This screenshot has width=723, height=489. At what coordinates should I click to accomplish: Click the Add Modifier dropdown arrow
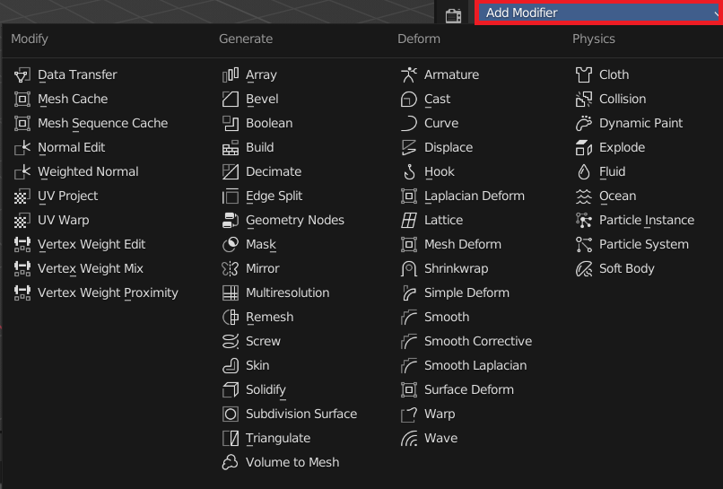click(716, 13)
